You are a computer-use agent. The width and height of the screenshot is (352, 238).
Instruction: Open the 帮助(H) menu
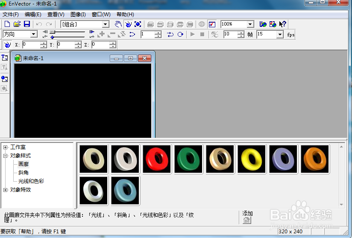coord(125,15)
